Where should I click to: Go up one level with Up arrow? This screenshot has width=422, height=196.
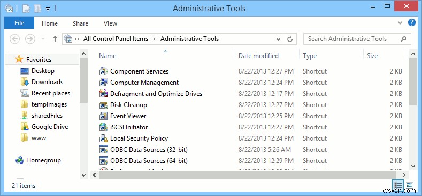click(x=55, y=39)
